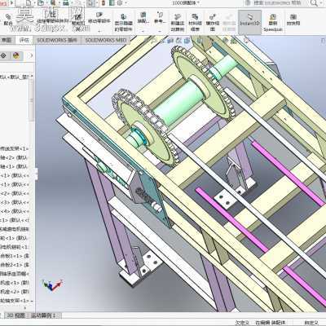The height and width of the screenshot is (326, 326).
Task: Click the Select cursor tool icon
Action: (91, 3)
